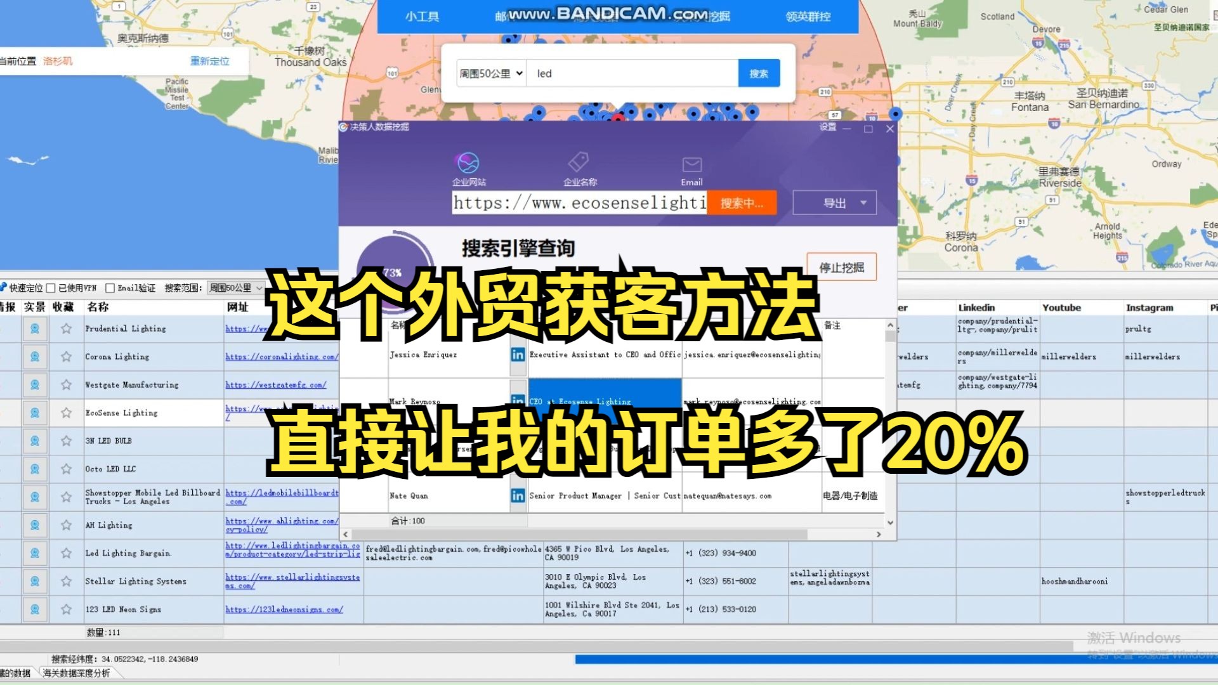Select the 企业名称 tag icon
1218x685 pixels.
click(579, 162)
